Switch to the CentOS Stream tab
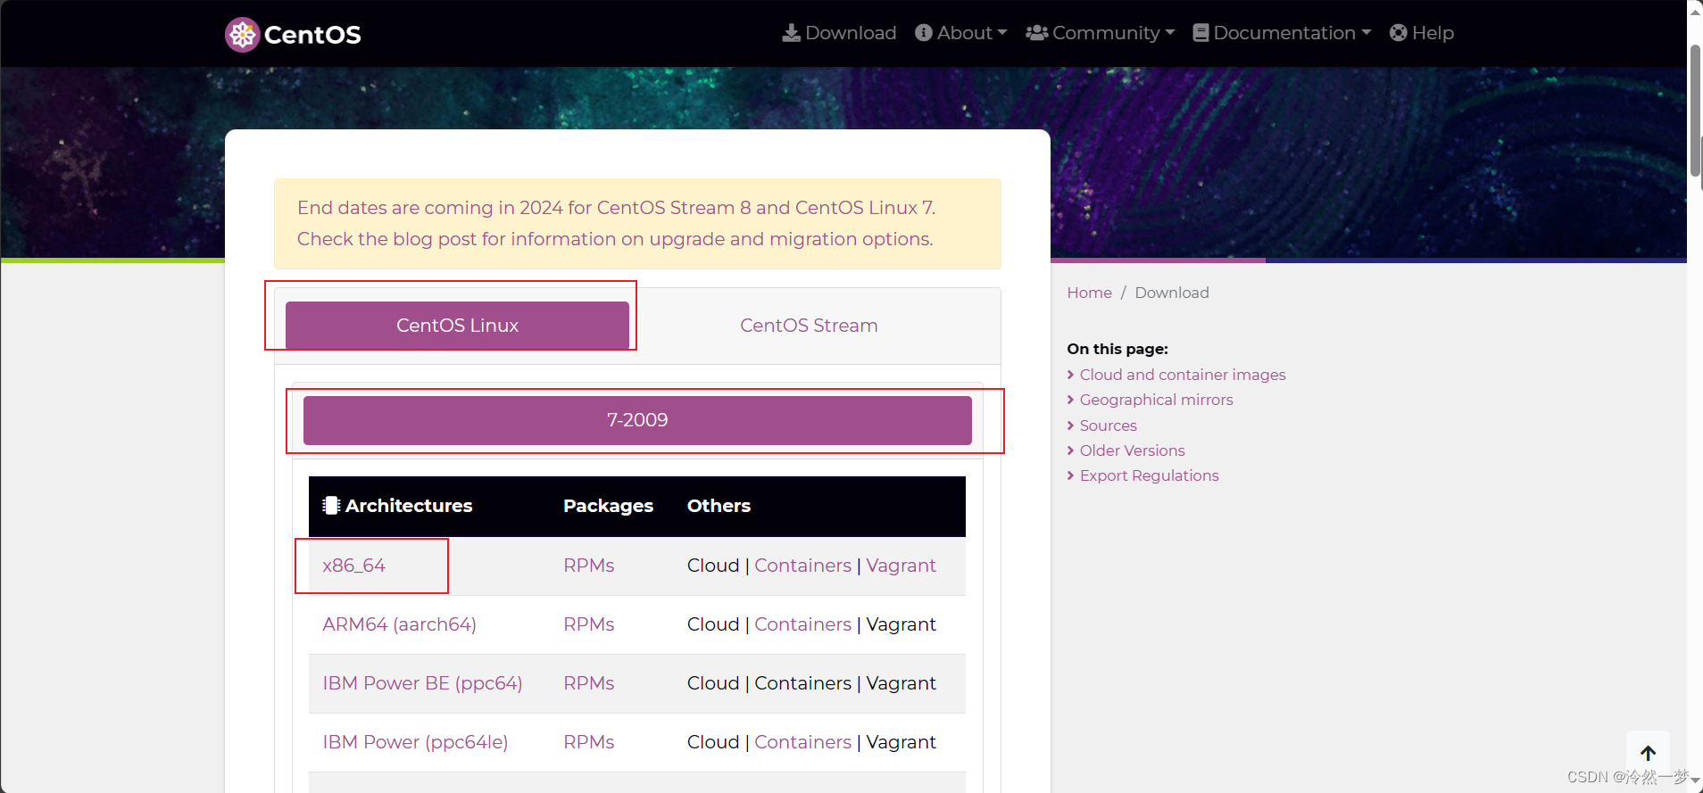Image resolution: width=1703 pixels, height=793 pixels. pos(809,325)
